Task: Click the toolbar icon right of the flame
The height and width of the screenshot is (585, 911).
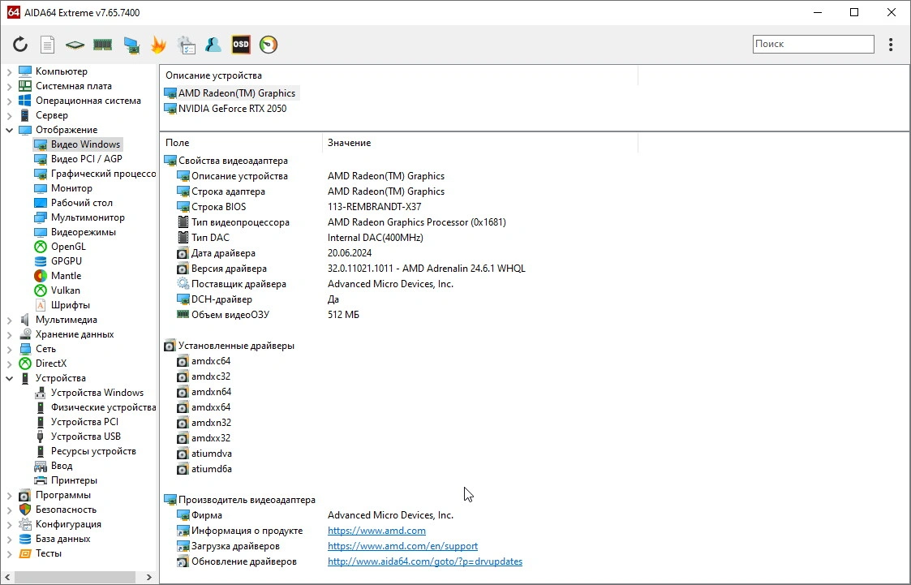Action: click(x=186, y=45)
